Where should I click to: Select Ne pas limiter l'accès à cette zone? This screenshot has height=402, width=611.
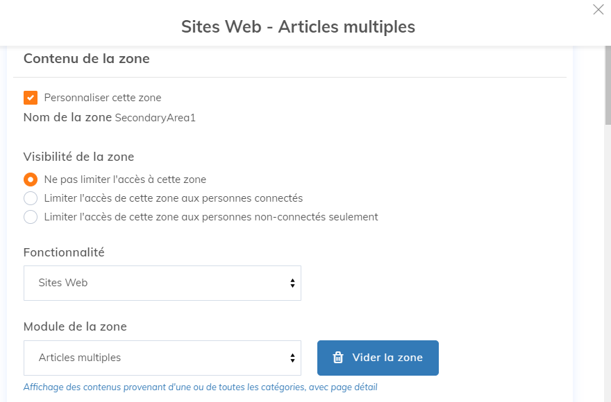click(x=30, y=179)
